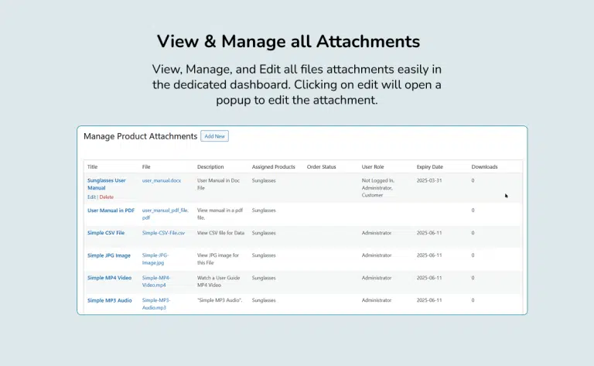Open the Simple MP3 Audio attachment

pyautogui.click(x=109, y=300)
